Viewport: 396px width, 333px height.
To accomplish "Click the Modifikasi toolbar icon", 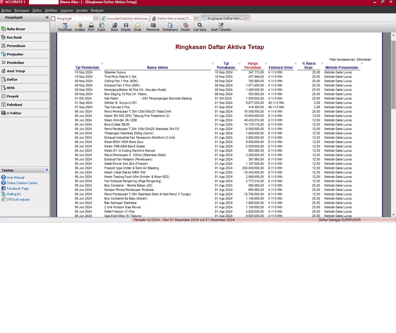I will tap(64, 27).
